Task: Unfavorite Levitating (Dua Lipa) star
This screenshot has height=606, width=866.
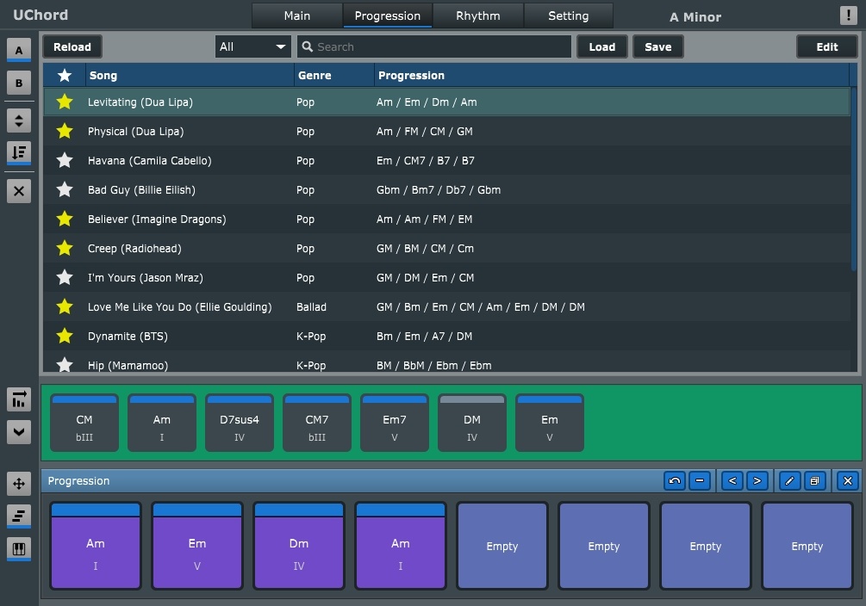Action: click(x=65, y=102)
